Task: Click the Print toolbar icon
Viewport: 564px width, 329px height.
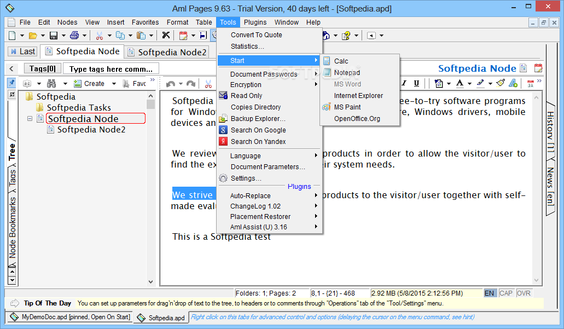Action: 74,35
